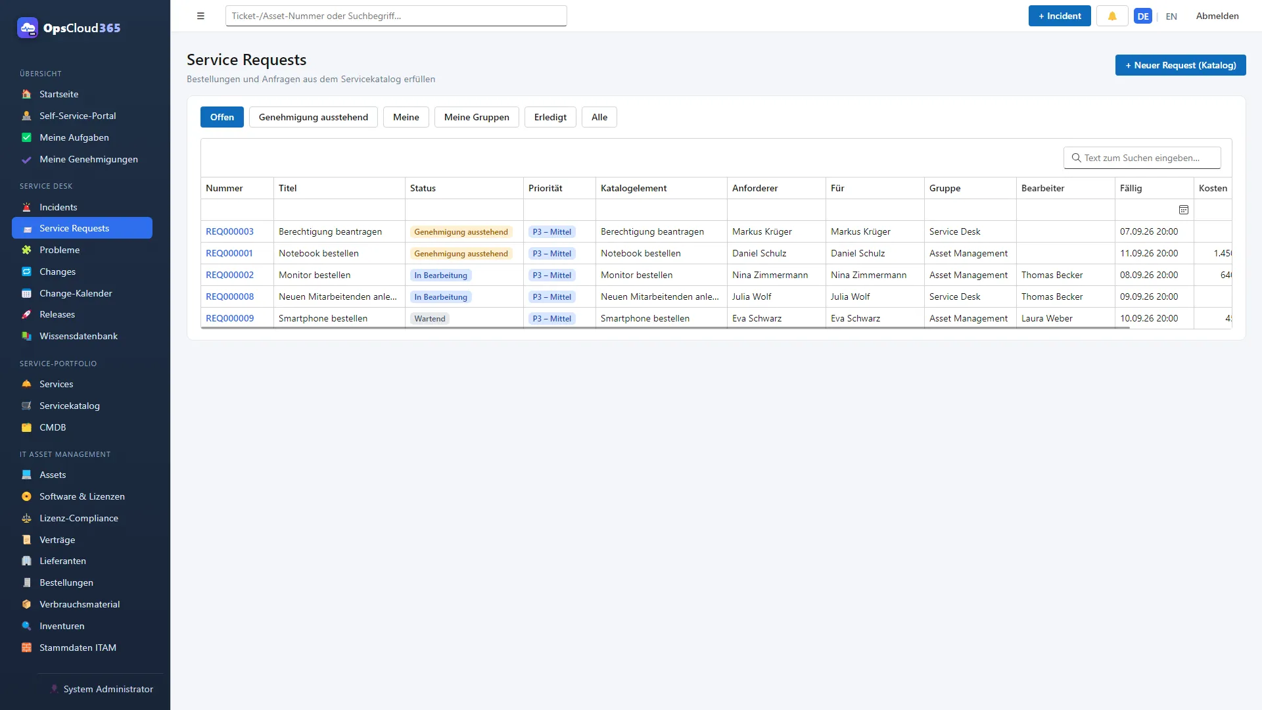Viewport: 1262px width, 710px height.
Task: Click the Wissensdatenbank books icon
Action: [26, 336]
